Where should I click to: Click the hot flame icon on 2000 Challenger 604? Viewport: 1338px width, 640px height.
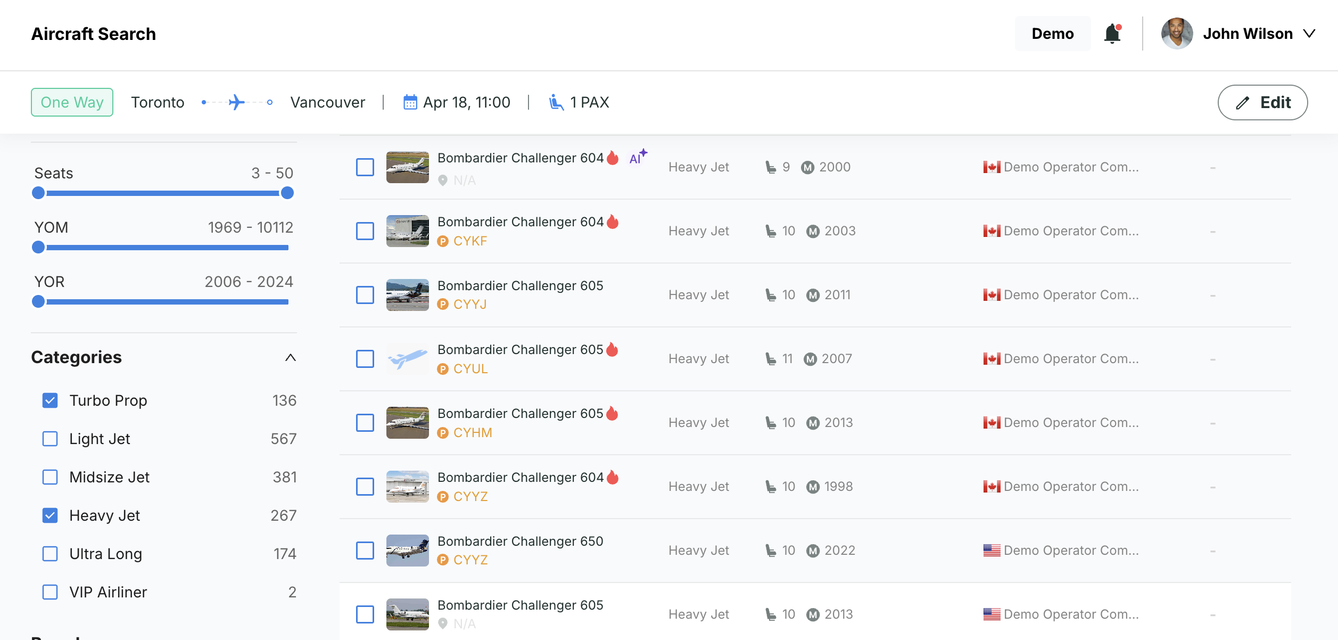pyautogui.click(x=613, y=158)
